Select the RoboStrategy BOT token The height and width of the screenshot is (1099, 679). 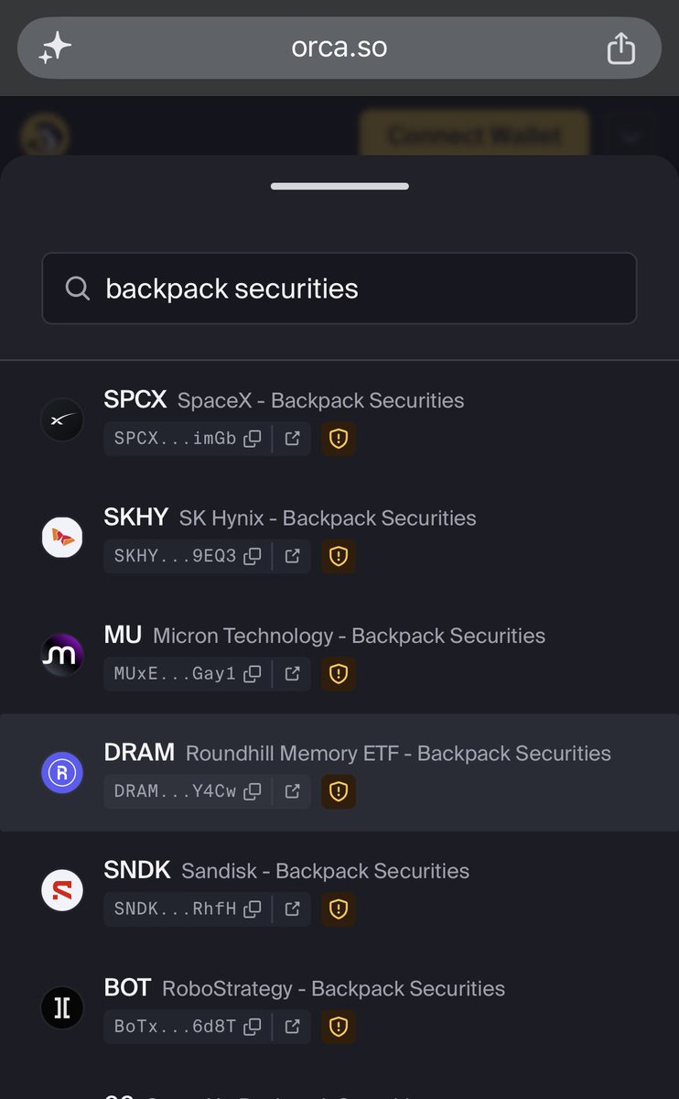pyautogui.click(x=339, y=1008)
